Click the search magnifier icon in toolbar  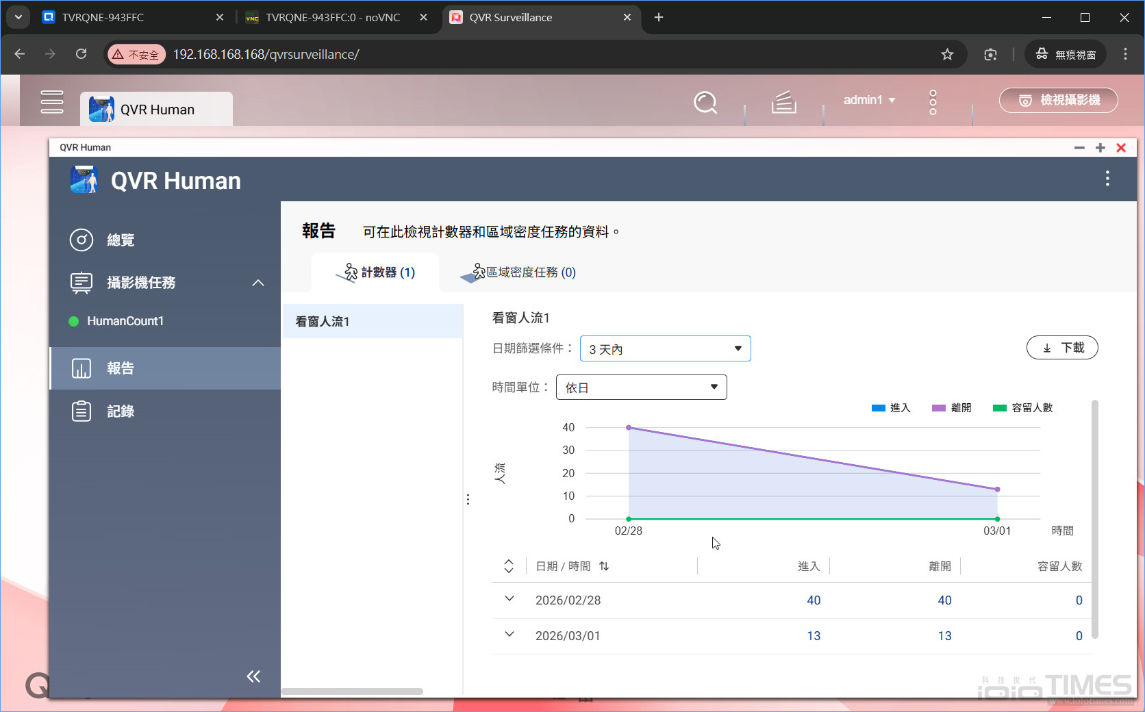click(x=705, y=103)
